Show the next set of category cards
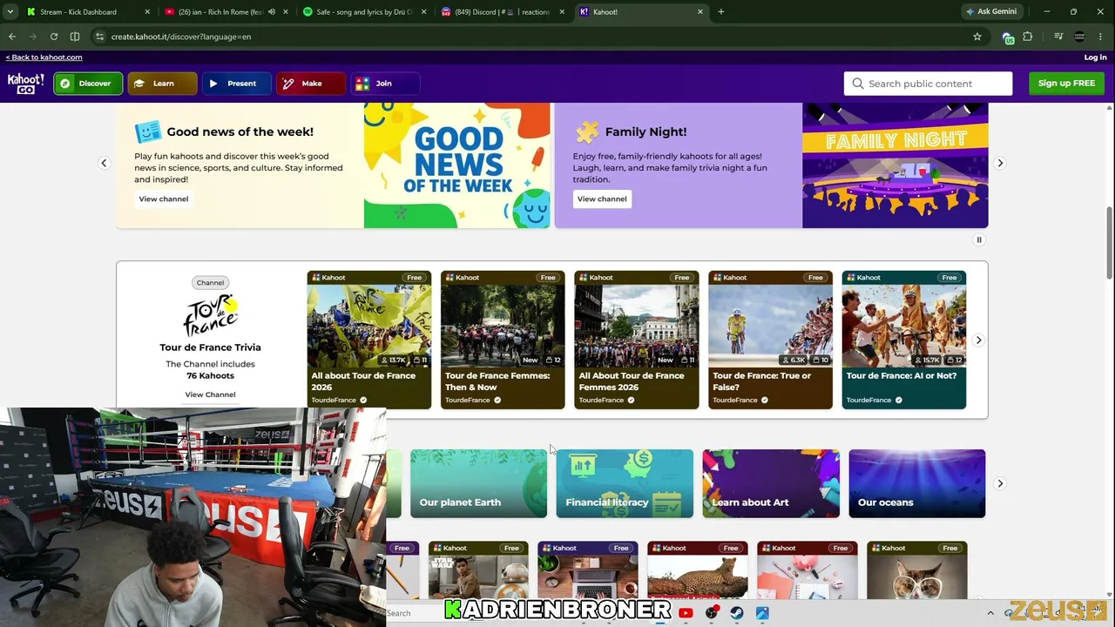This screenshot has height=627, width=1115. pyautogui.click(x=1000, y=483)
